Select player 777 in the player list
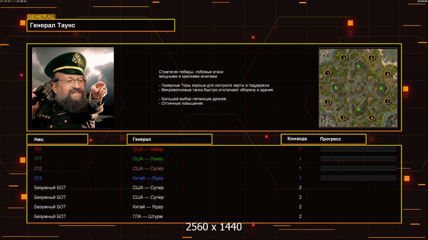This screenshot has height=240, width=428. coord(38,159)
